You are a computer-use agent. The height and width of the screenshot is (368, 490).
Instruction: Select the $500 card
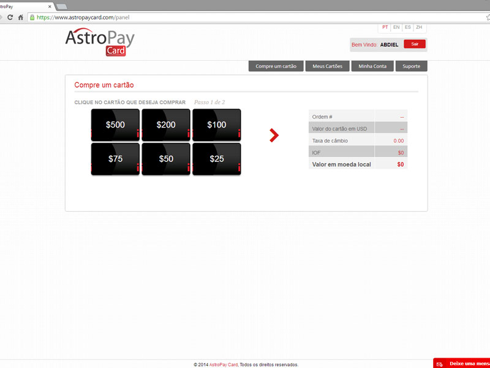tap(114, 125)
